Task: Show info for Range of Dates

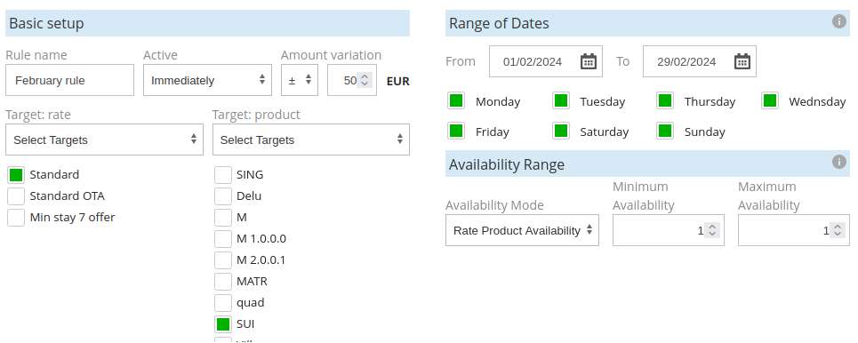Action: pyautogui.click(x=838, y=21)
